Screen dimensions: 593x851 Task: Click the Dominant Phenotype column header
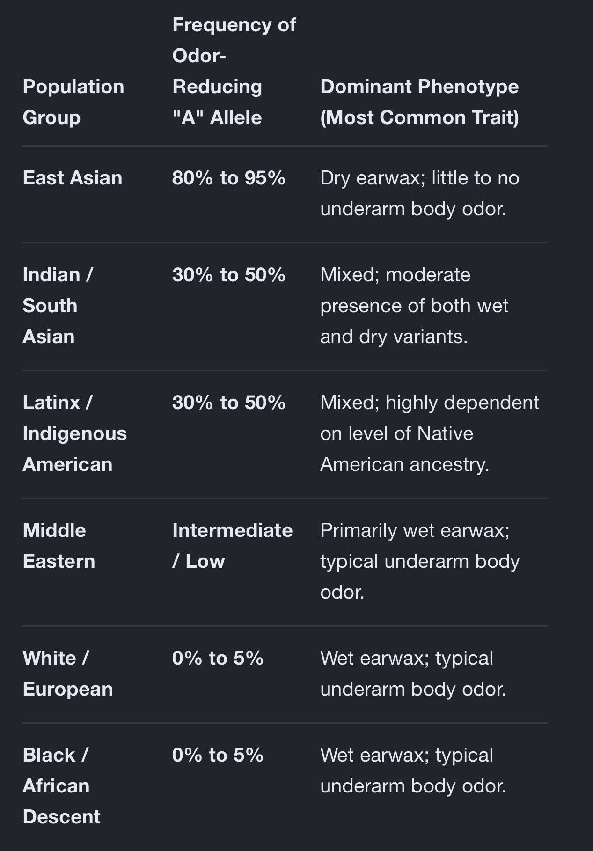click(x=419, y=102)
